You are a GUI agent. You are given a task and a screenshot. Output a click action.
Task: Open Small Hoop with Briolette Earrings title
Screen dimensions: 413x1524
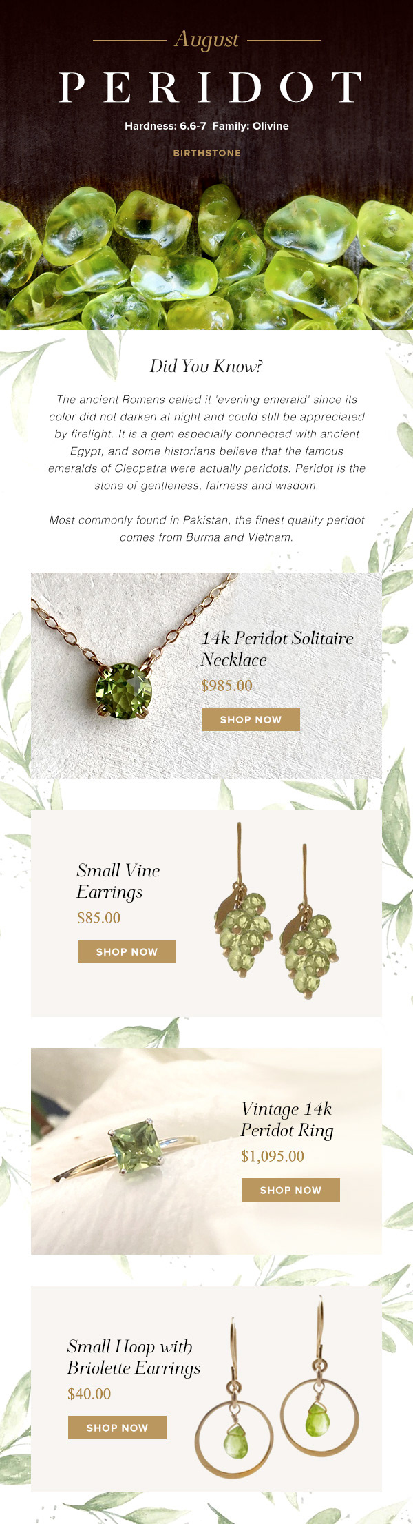(x=134, y=1357)
